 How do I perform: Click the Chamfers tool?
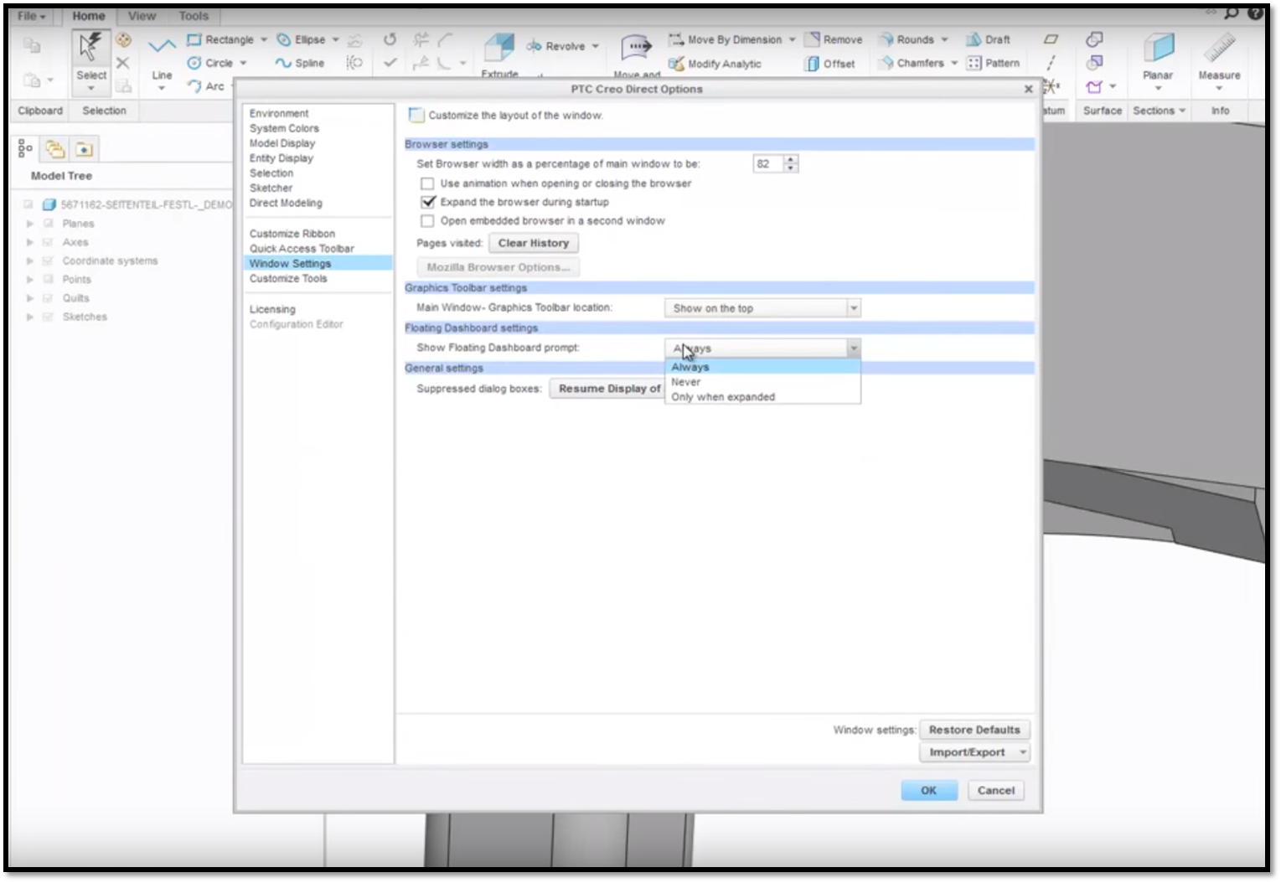[912, 63]
